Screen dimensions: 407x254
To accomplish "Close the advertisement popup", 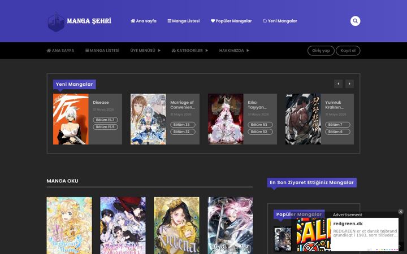I will (401, 212).
